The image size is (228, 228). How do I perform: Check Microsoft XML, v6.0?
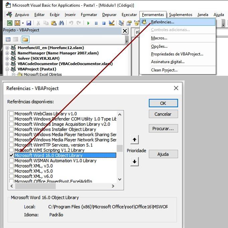point(11,176)
